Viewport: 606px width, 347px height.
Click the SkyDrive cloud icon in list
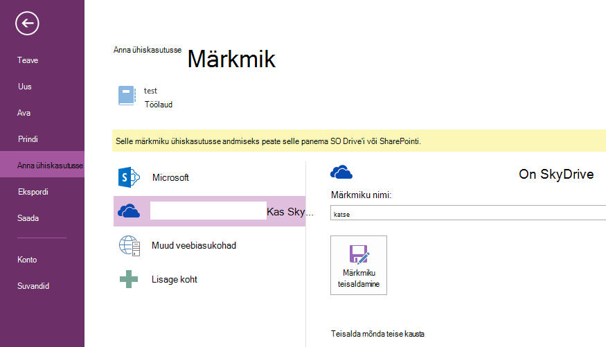(129, 211)
